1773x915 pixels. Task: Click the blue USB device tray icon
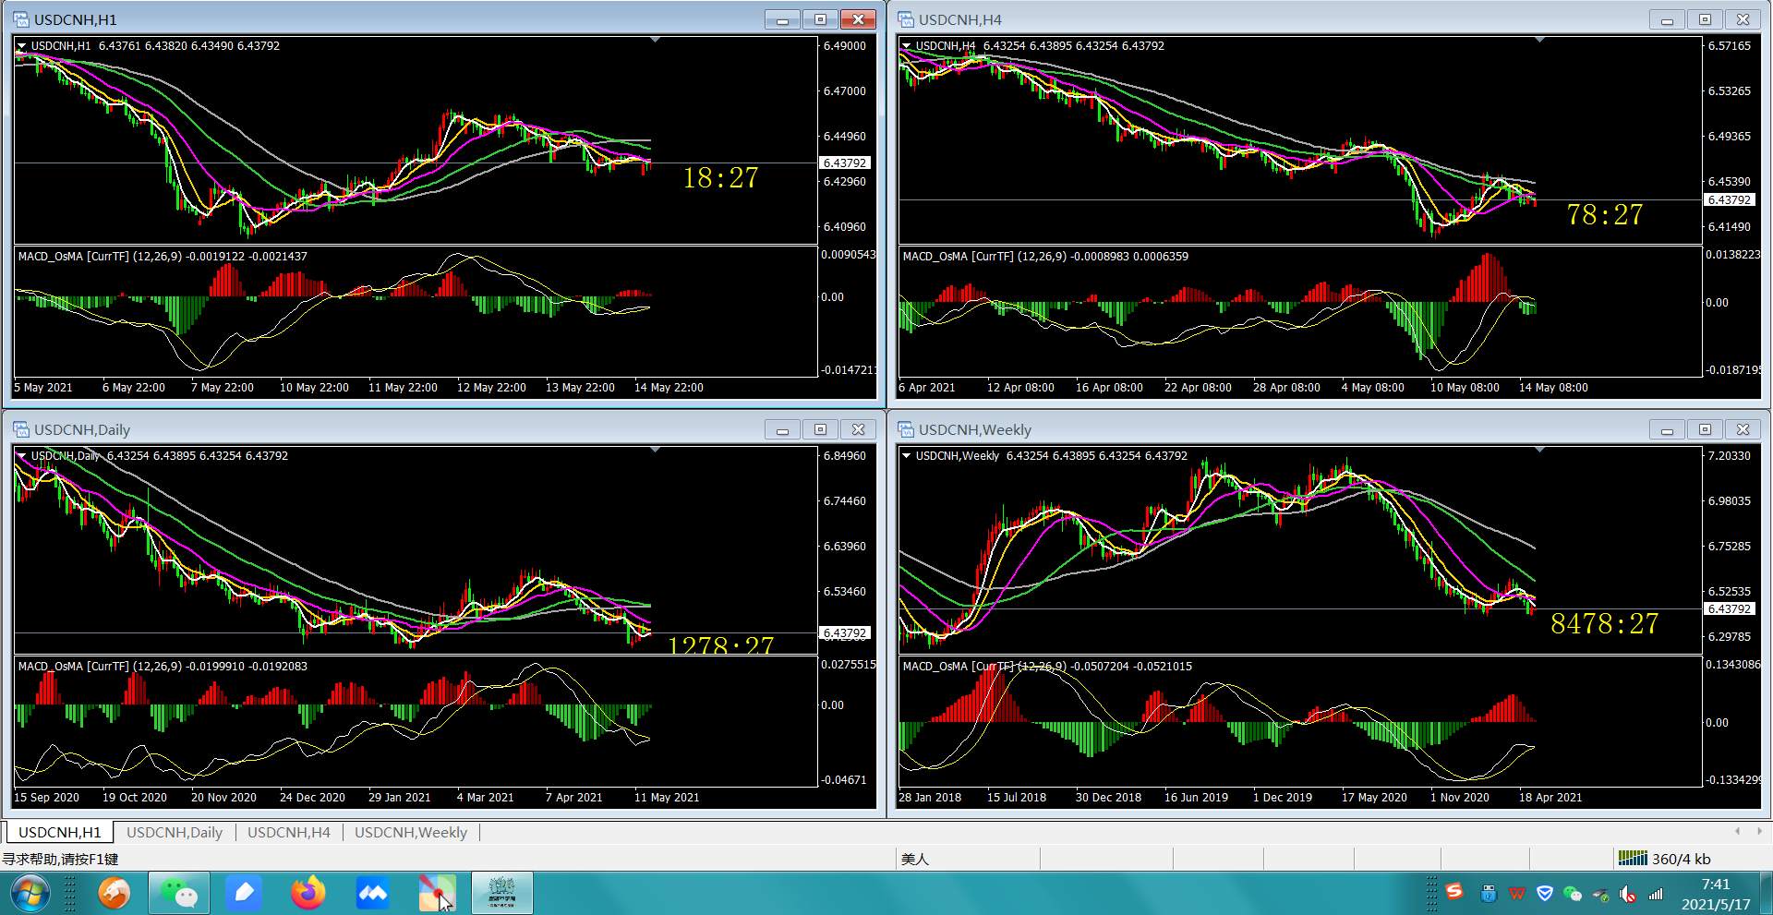click(x=1488, y=893)
